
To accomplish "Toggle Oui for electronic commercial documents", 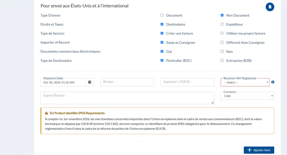I will (162, 51).
